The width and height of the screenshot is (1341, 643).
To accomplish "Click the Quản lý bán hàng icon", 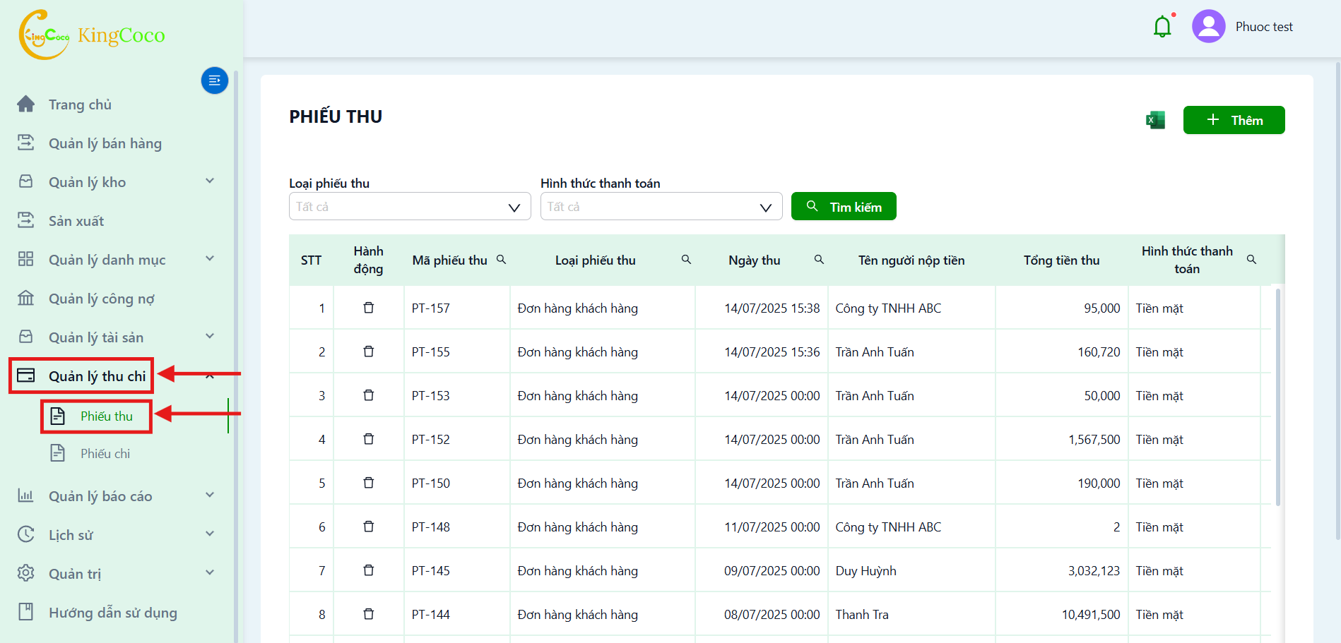I will coord(26,143).
